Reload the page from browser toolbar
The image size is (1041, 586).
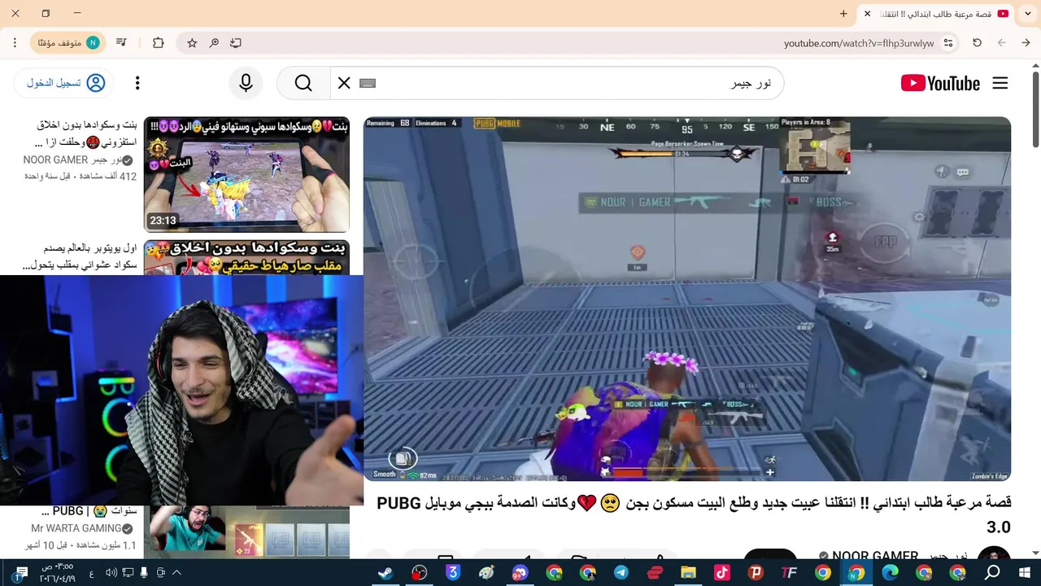tap(977, 43)
